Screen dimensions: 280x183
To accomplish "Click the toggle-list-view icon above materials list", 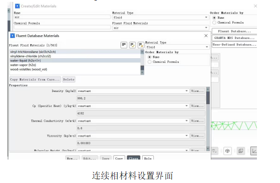I will coord(124,45).
